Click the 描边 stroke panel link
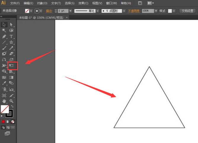 [49, 11]
